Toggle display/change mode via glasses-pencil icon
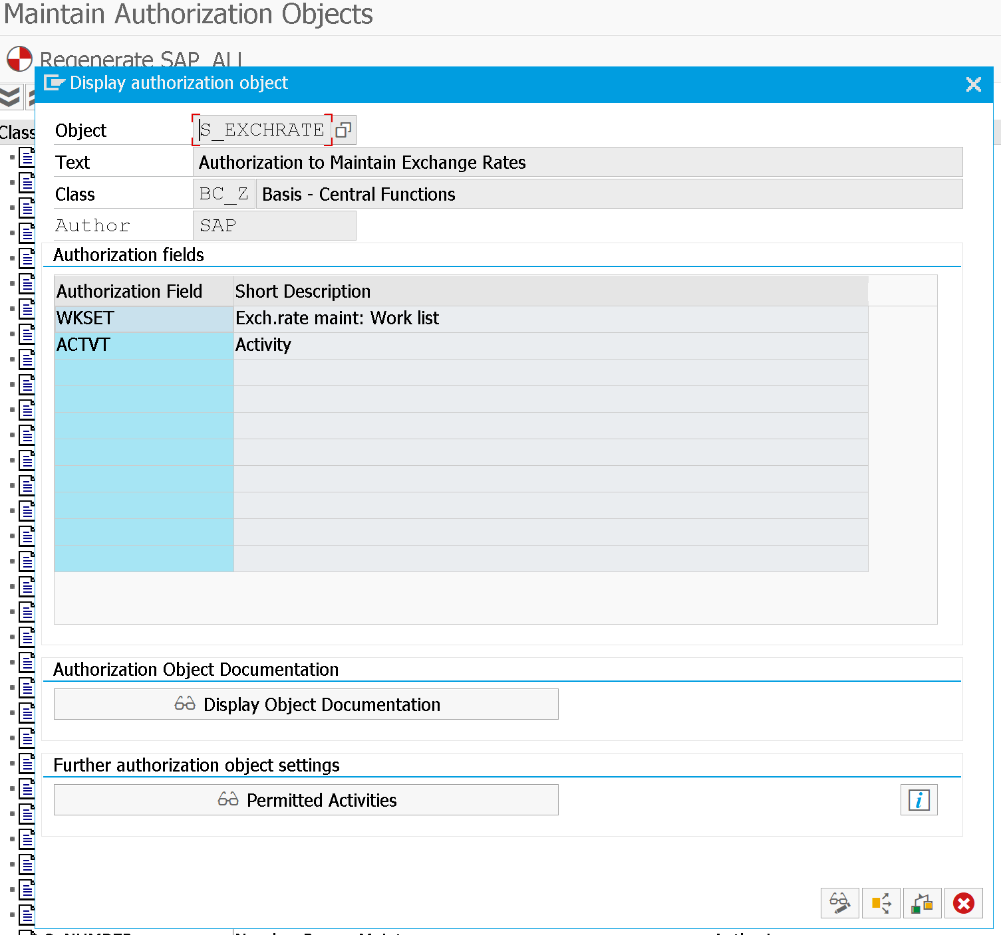This screenshot has width=1001, height=935. (840, 903)
